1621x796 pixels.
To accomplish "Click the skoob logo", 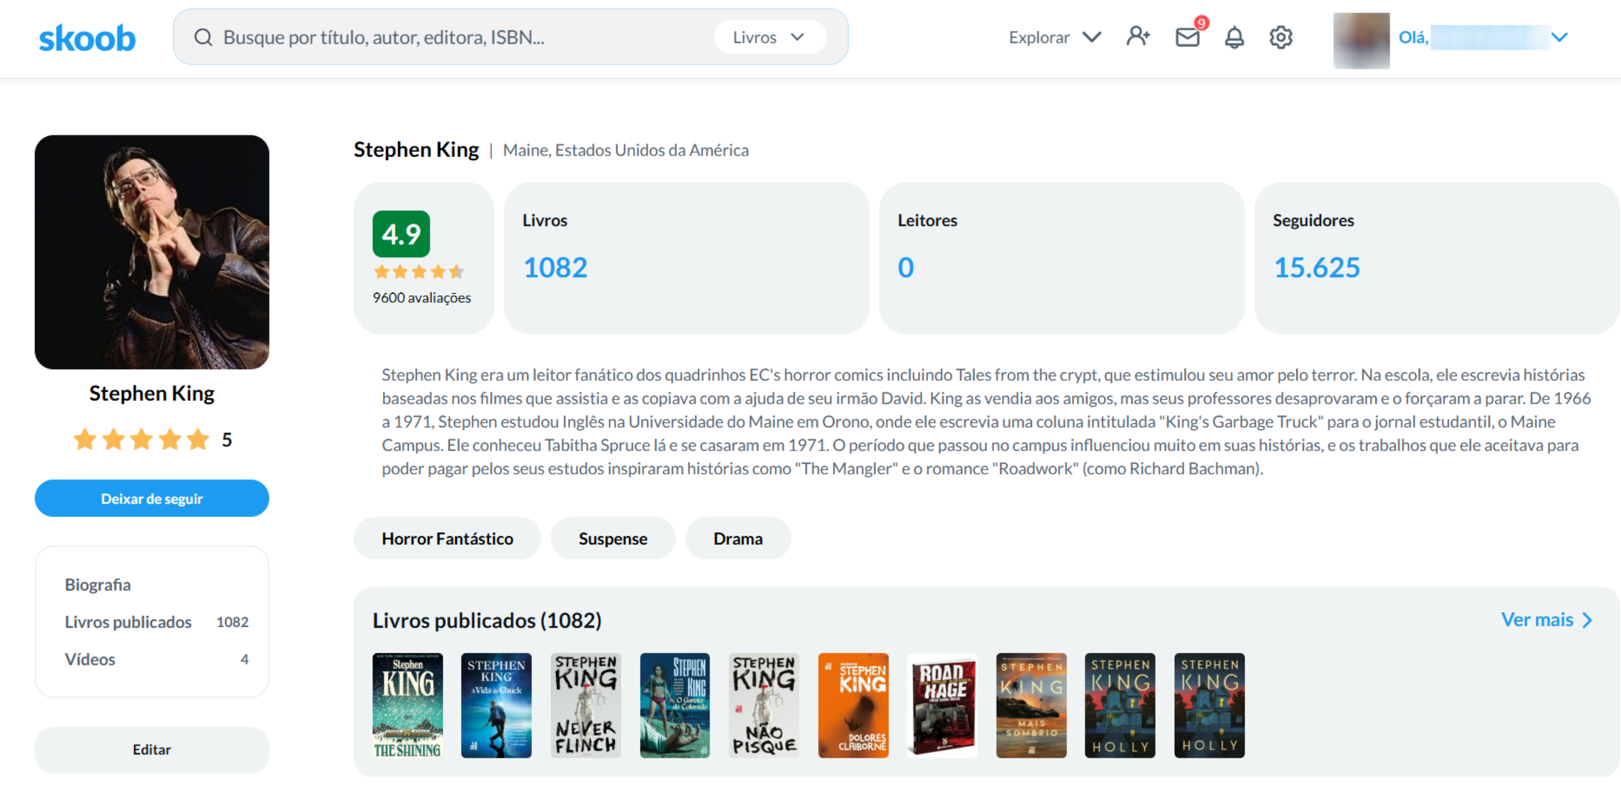I will click(x=87, y=38).
